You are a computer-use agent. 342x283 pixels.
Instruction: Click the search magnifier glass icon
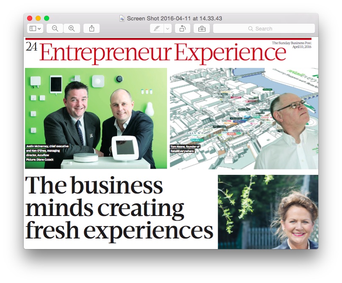click(x=250, y=28)
